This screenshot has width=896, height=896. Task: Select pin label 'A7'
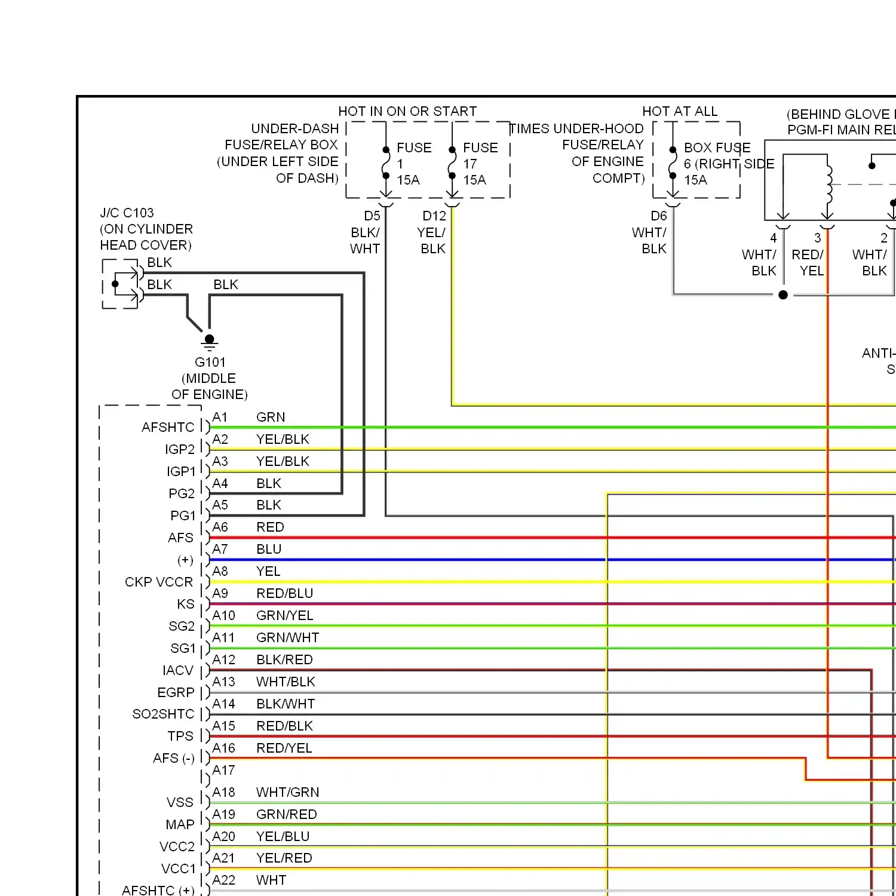(x=220, y=549)
